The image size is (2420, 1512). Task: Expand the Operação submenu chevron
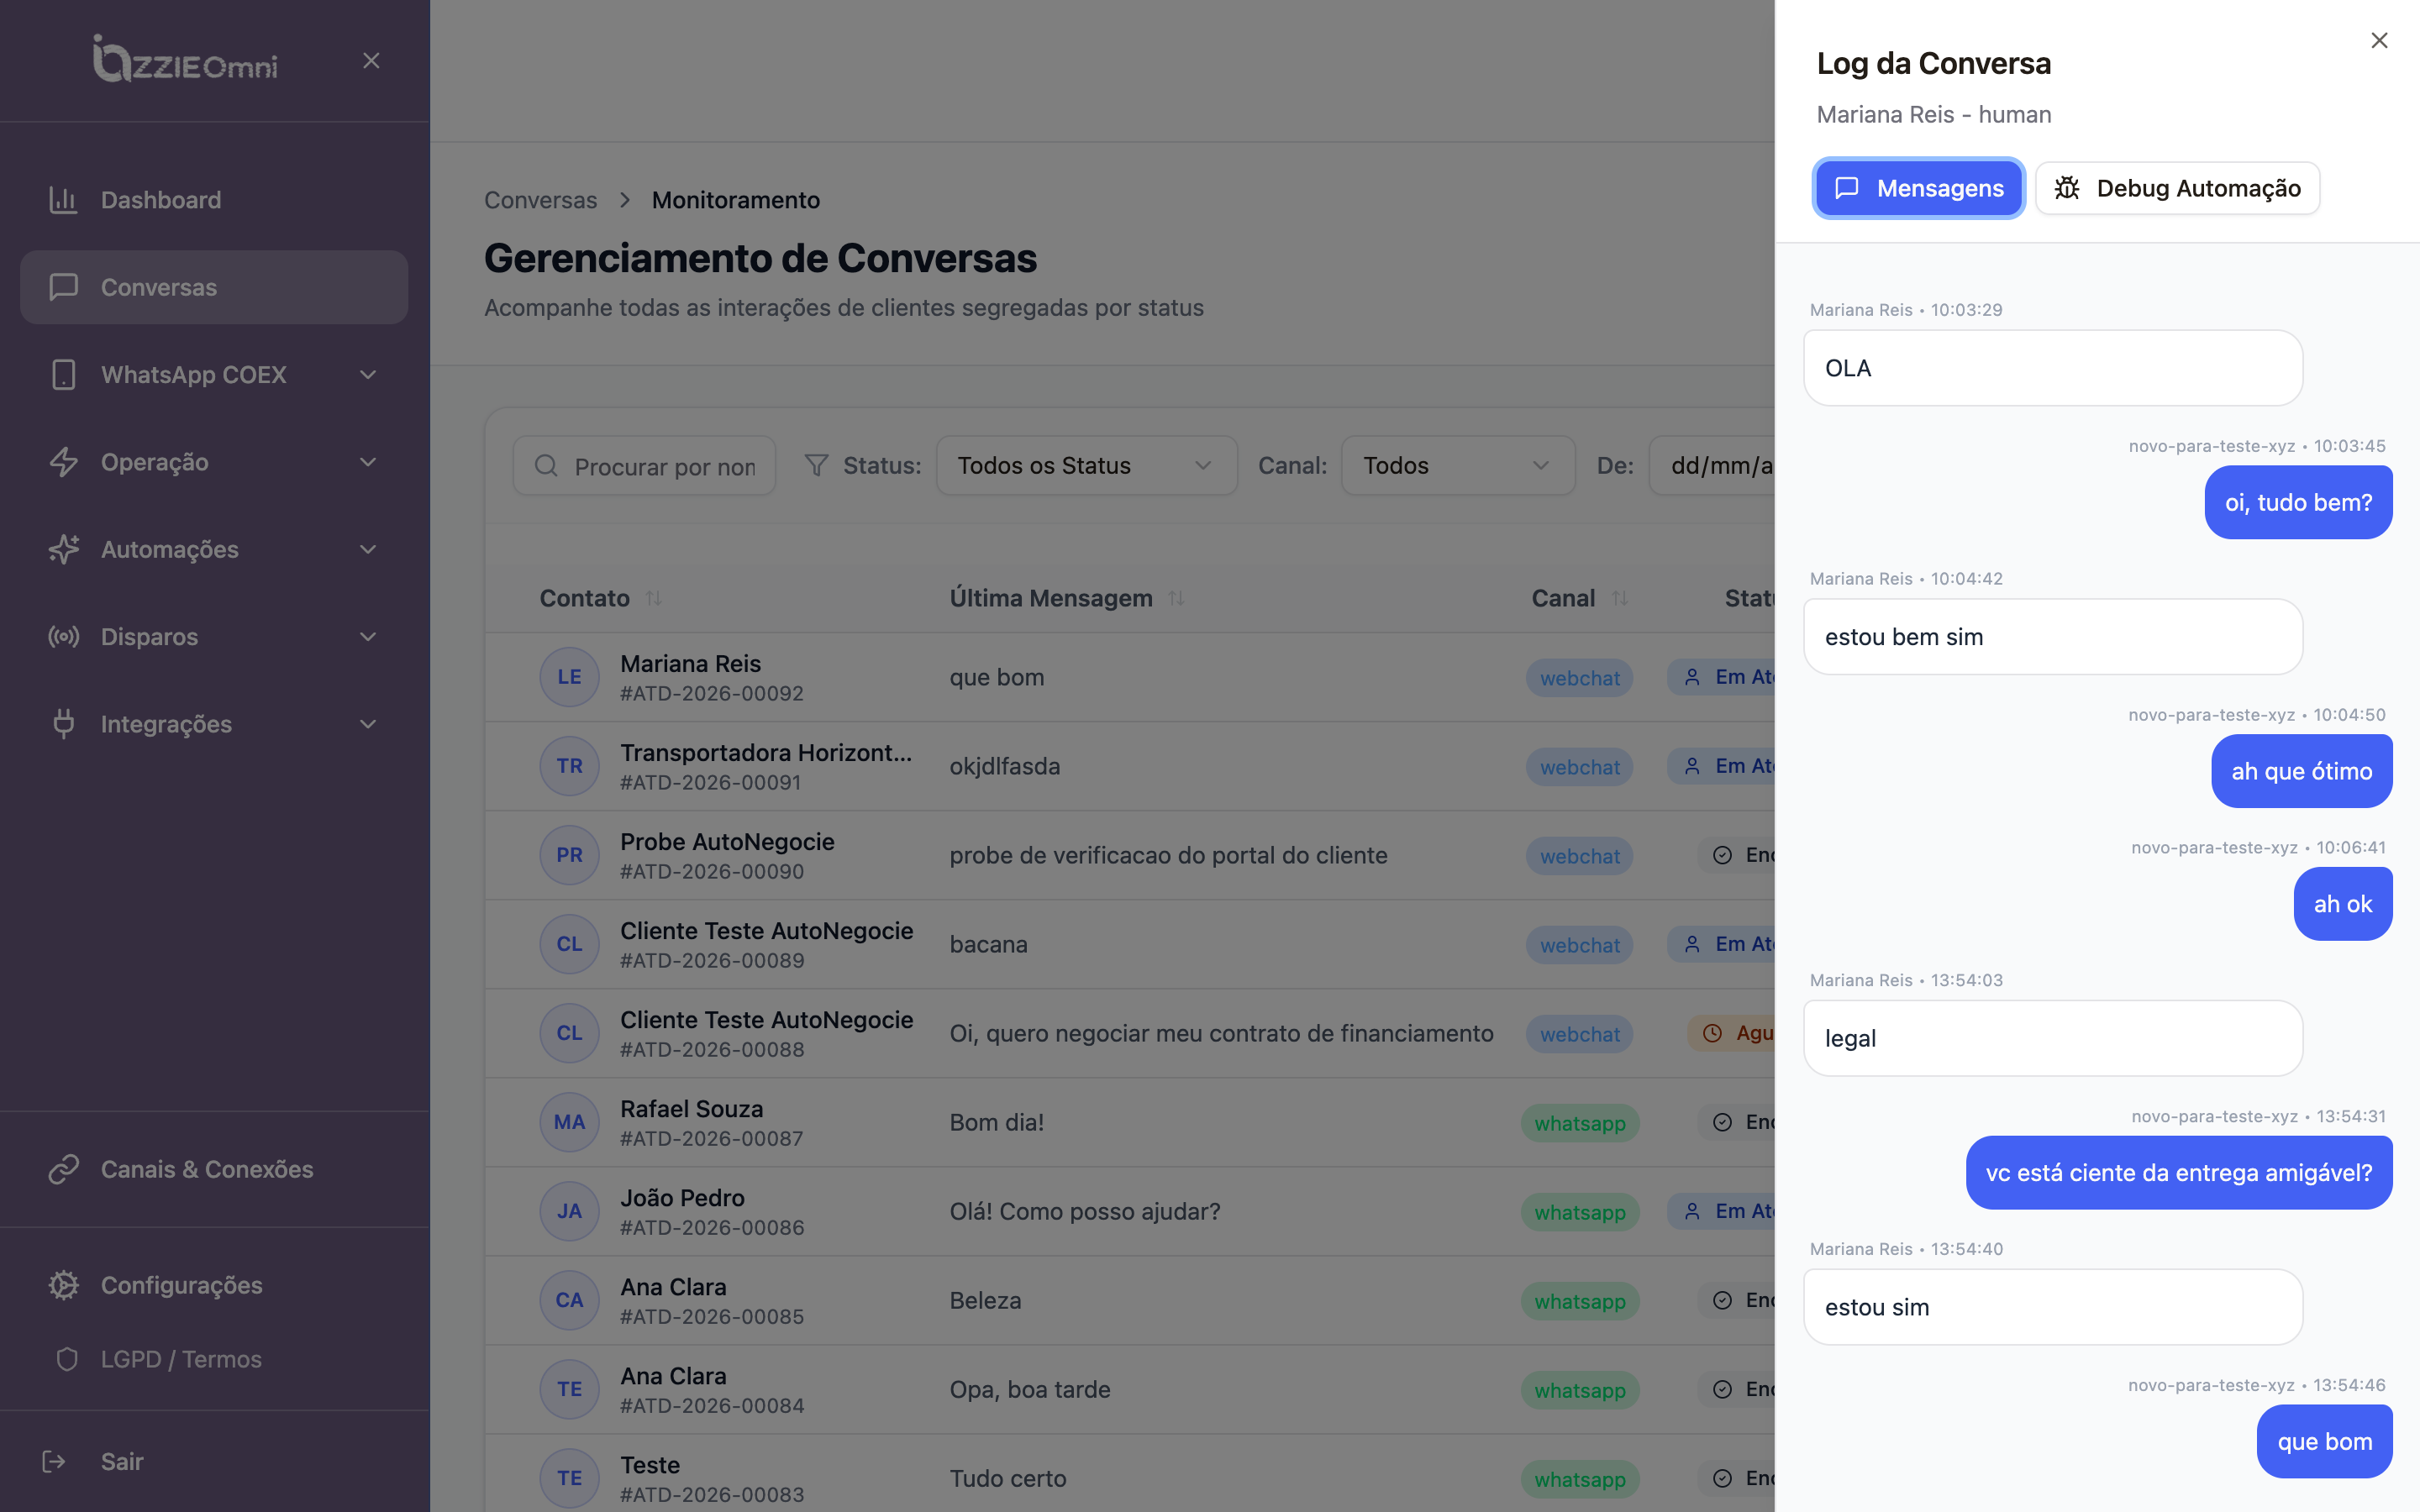point(368,462)
